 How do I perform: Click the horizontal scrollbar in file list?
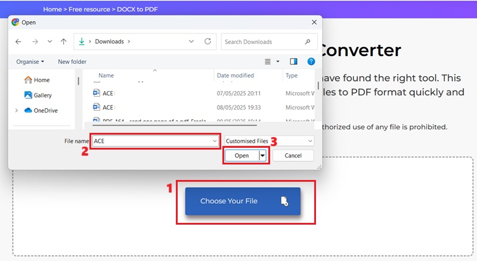pos(175,125)
